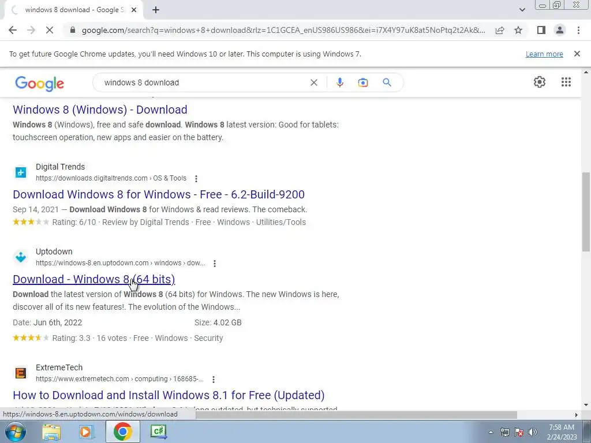Launch Windows Media Player from taskbar
This screenshot has height=443, width=591.
click(87, 431)
